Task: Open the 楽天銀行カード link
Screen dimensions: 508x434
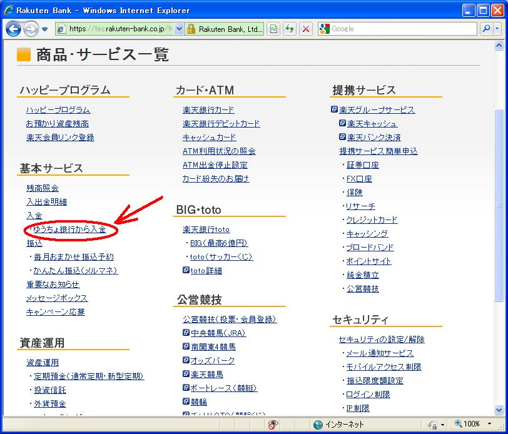Action: click(208, 110)
